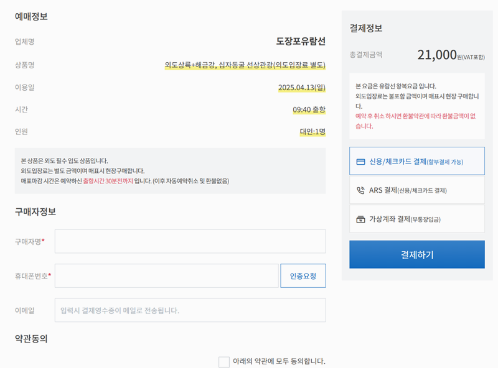Click the 대인:1명 passenger count
Image resolution: width=498 pixels, height=368 pixels.
point(312,132)
